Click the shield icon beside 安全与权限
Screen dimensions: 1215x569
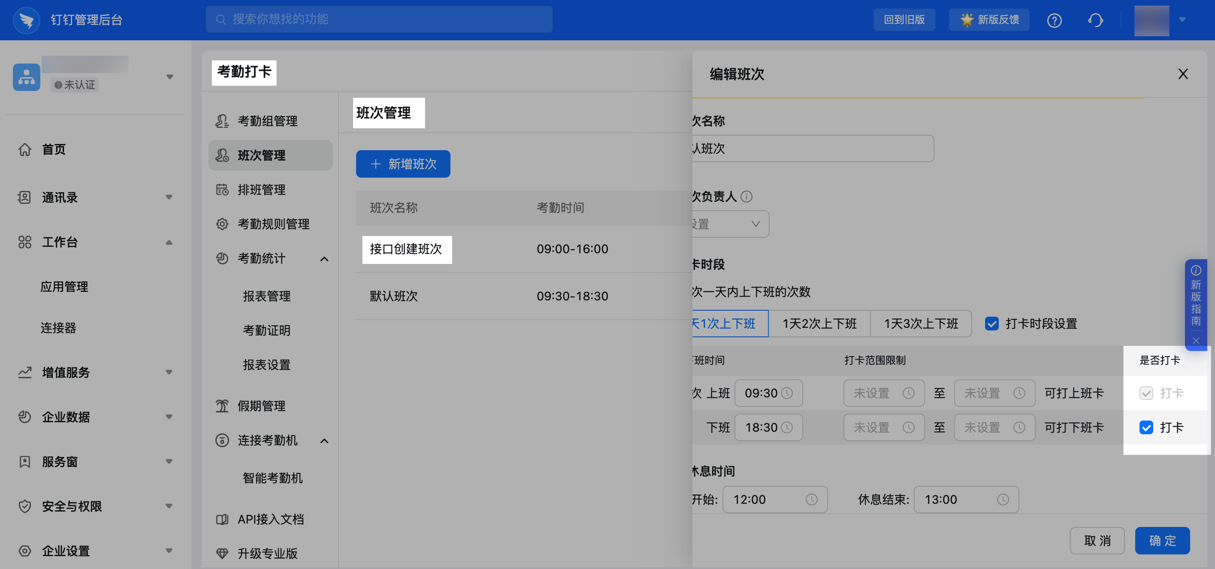point(24,506)
